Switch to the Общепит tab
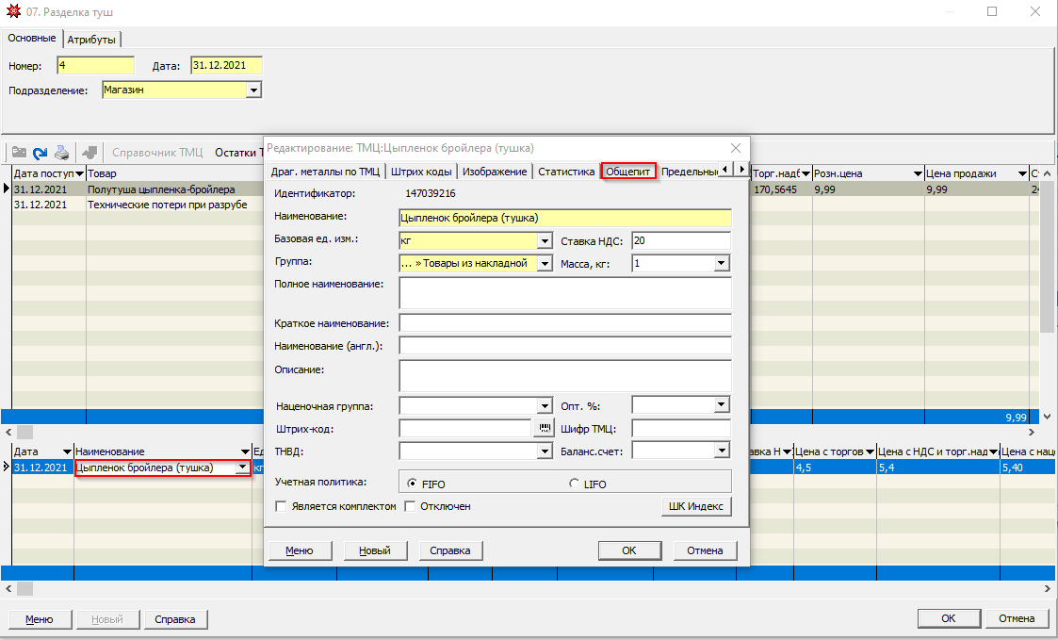The width and height of the screenshot is (1058, 640). (x=628, y=172)
